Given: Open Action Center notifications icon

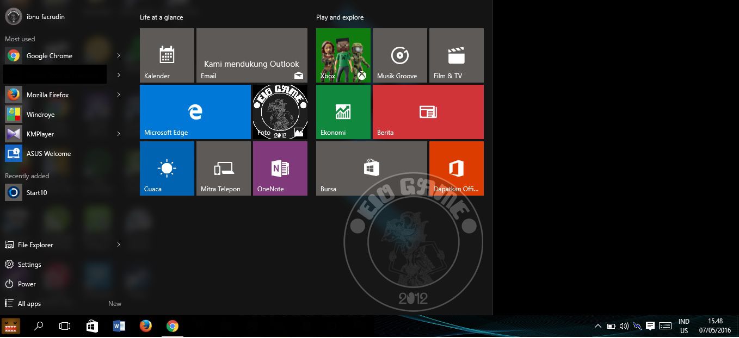Looking at the screenshot, I should point(650,326).
